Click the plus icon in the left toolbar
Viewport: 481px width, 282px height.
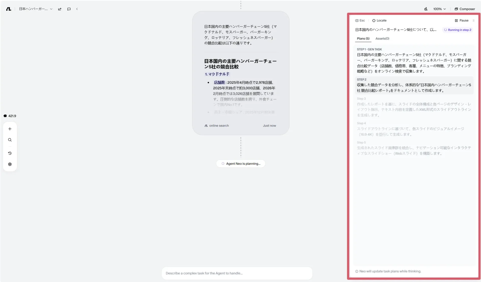10,129
